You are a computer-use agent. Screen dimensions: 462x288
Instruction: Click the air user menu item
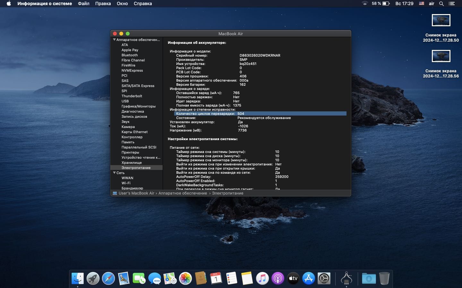click(432, 4)
